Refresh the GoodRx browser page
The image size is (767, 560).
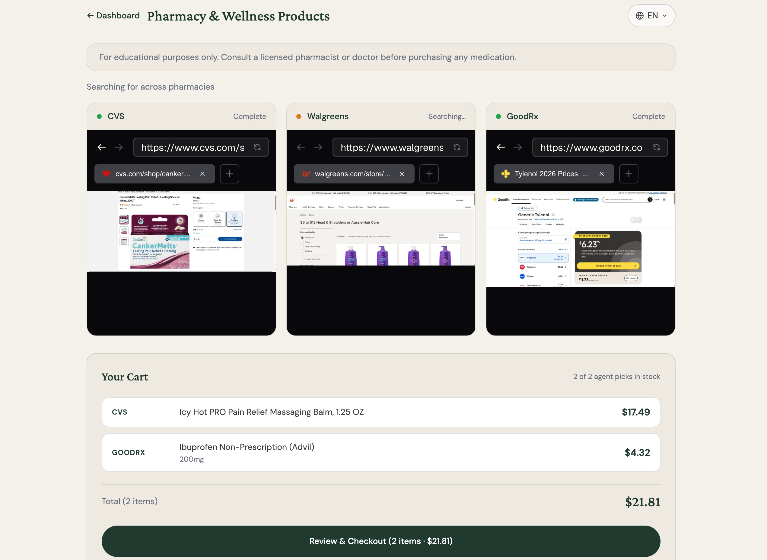tap(656, 147)
